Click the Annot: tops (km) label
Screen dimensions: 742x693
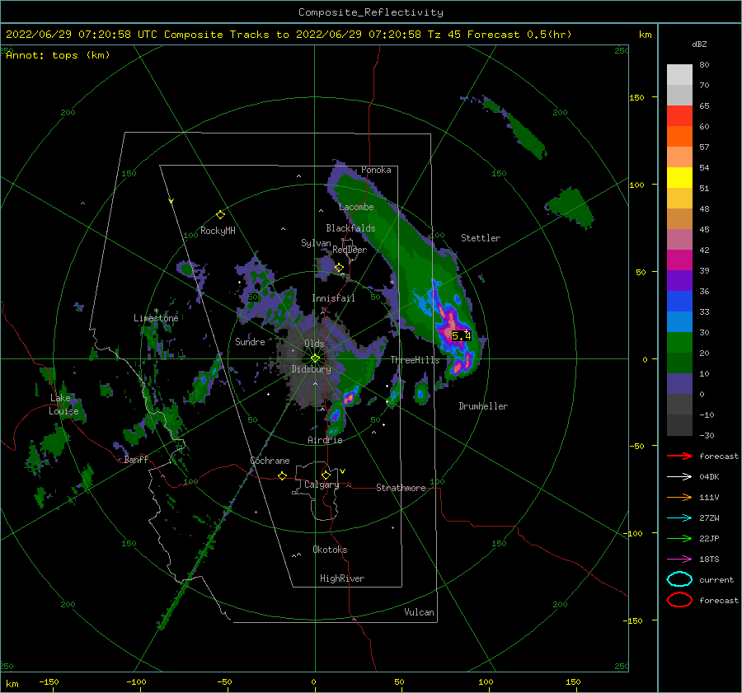58,55
